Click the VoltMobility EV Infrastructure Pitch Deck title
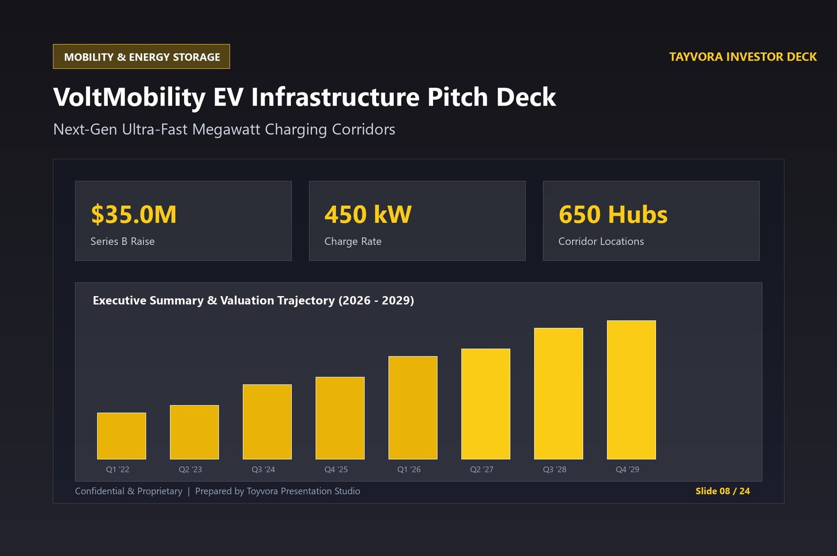837x556 pixels. [x=304, y=97]
